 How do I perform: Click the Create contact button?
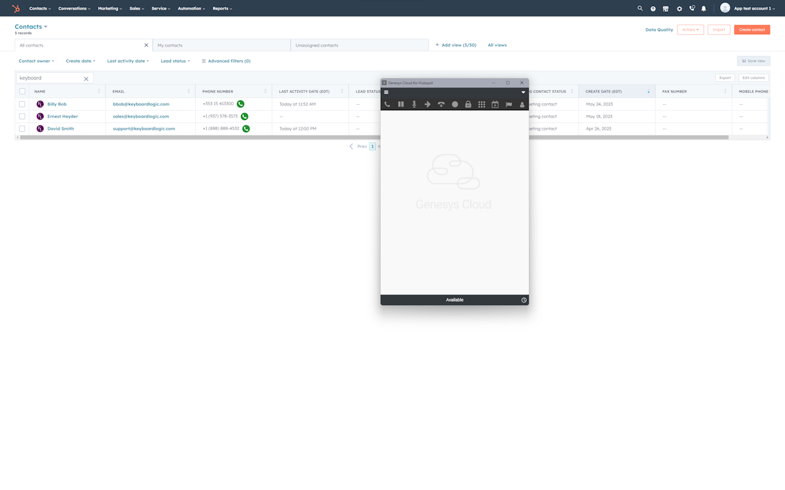point(751,29)
